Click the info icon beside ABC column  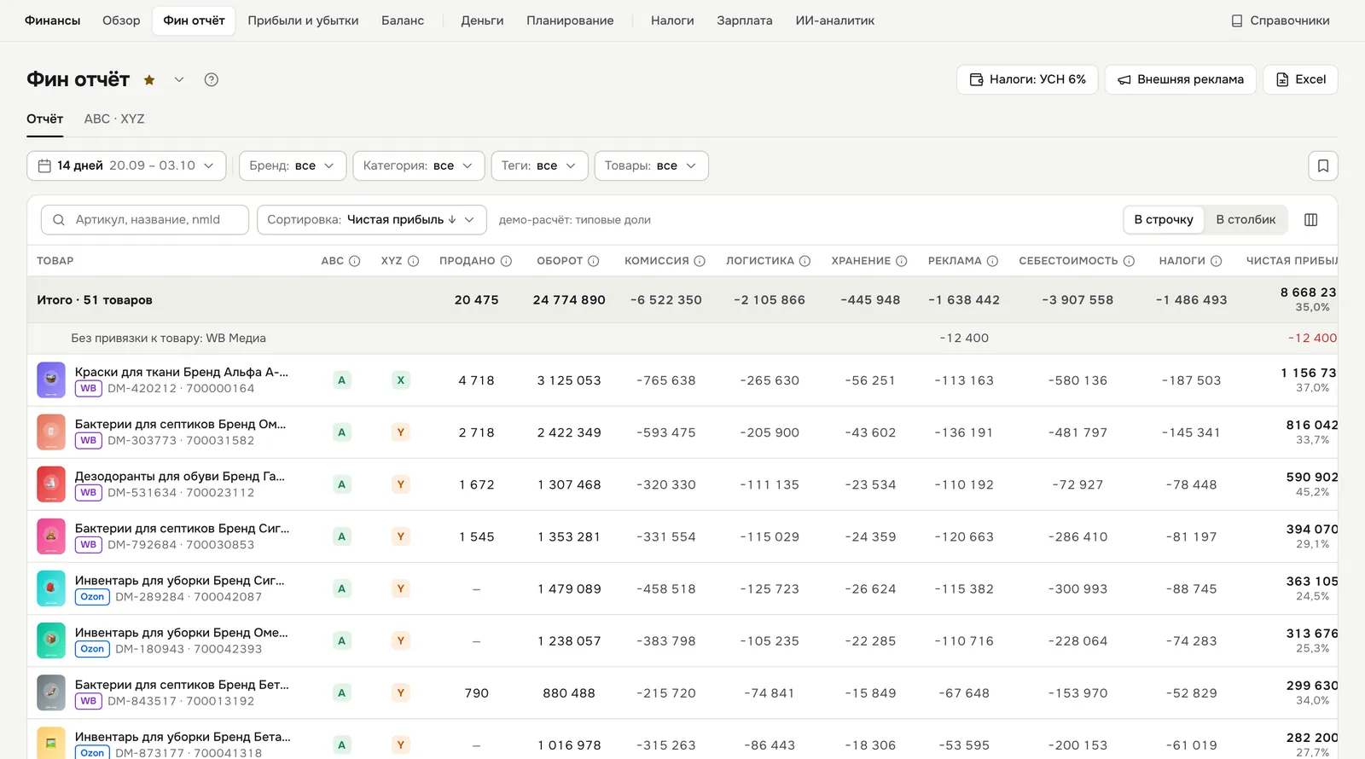[x=355, y=261]
